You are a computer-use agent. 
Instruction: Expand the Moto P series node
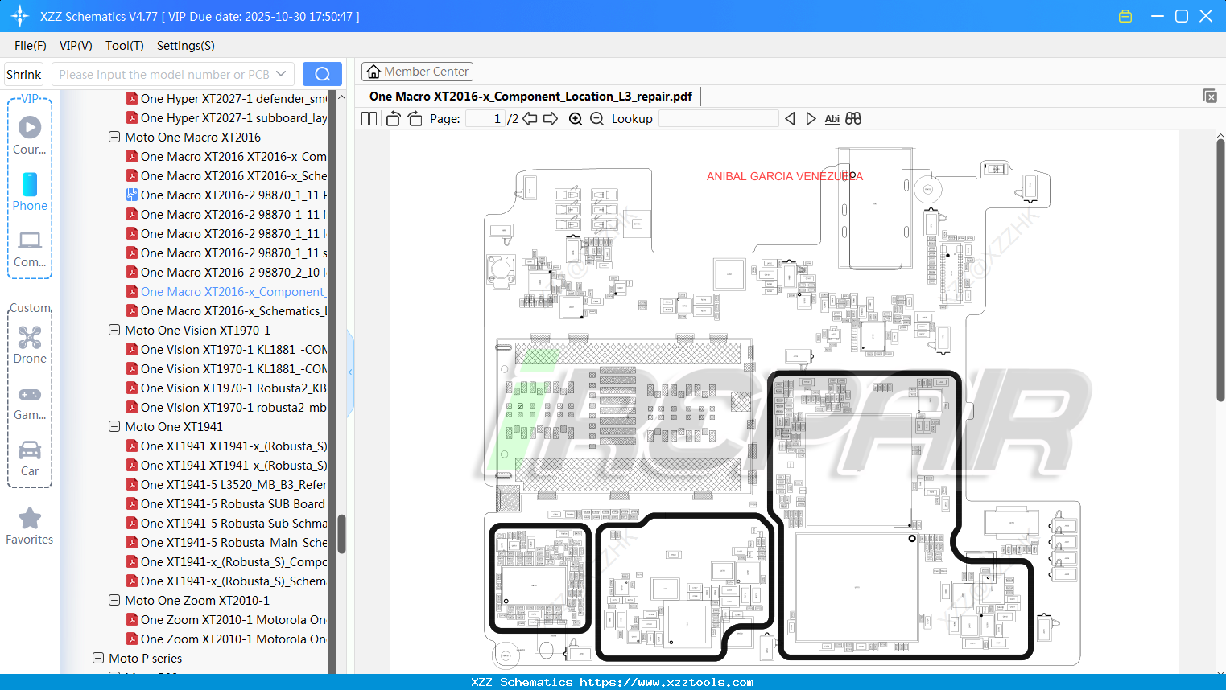coord(97,658)
